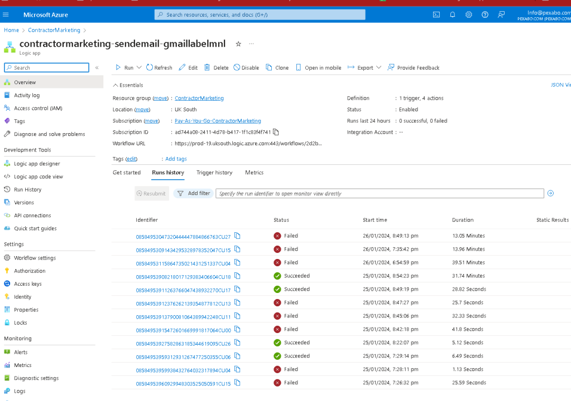The image size is (571, 401).
Task: Open API connections
Action: tap(32, 216)
